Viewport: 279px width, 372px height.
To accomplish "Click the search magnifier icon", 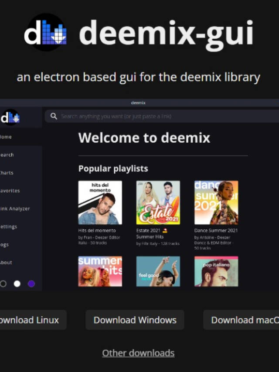I will coord(54,116).
